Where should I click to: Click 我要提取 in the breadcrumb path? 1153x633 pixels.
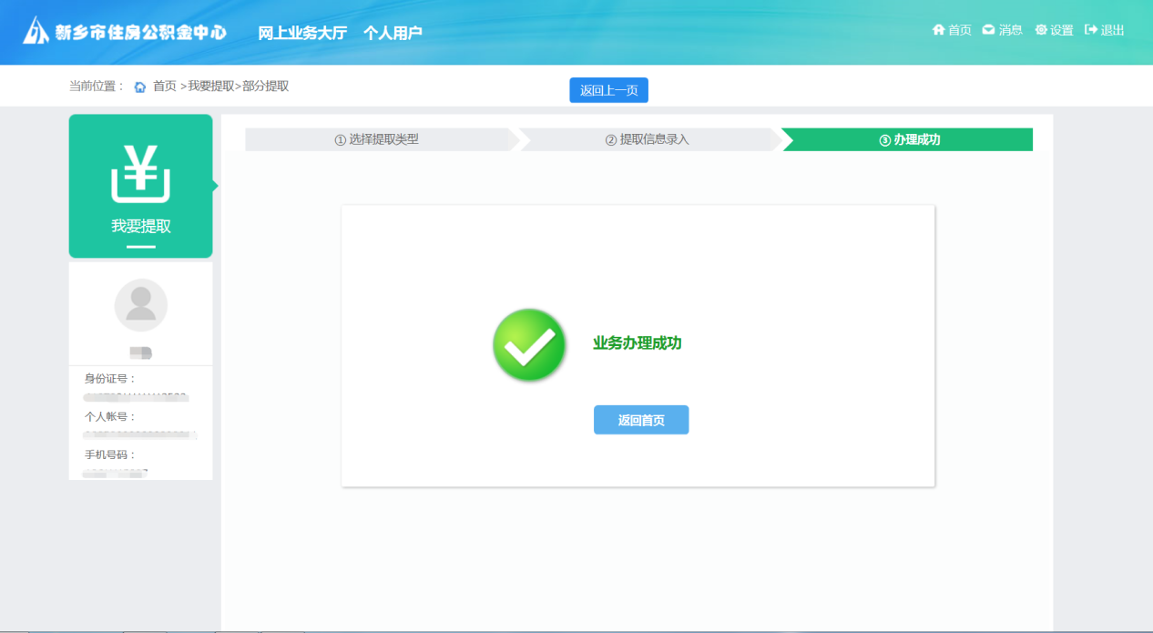210,87
